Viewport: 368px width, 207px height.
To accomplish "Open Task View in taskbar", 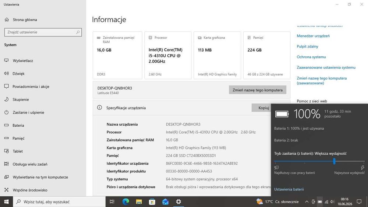I will point(112,201).
